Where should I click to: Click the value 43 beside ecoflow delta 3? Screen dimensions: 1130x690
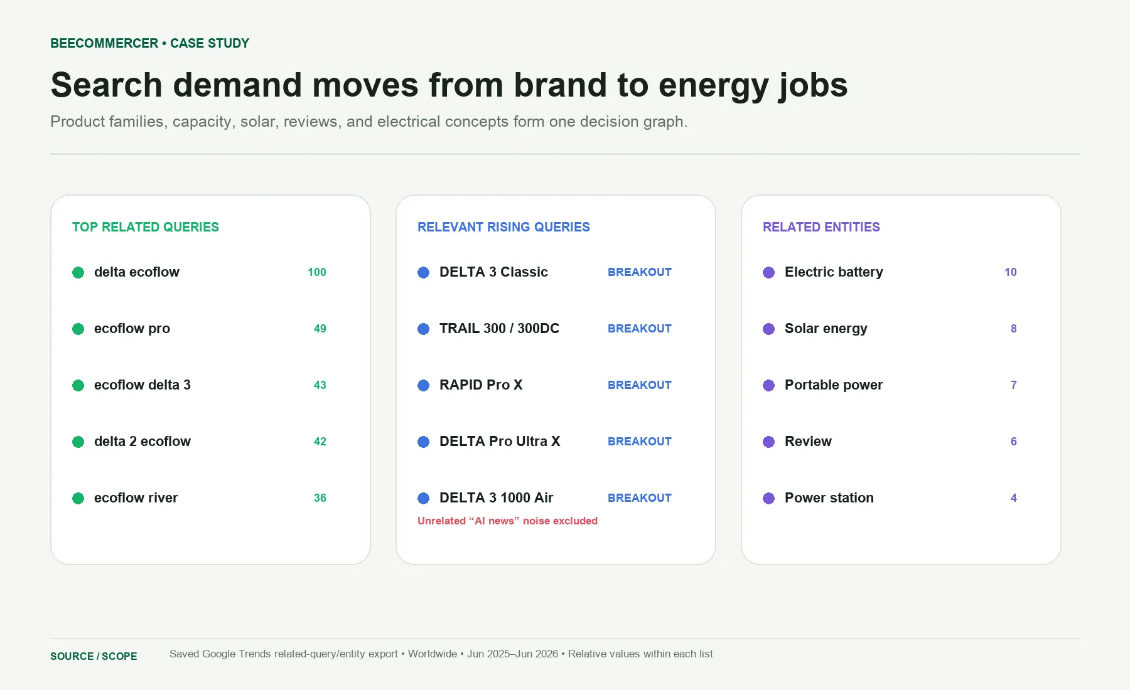click(320, 385)
